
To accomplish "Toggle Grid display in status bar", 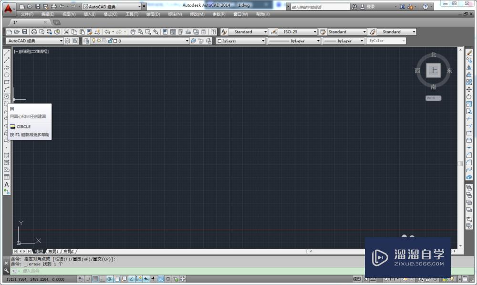I will pyautogui.click(x=95, y=279).
